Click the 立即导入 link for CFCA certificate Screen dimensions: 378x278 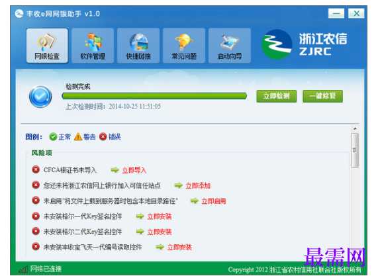[134, 170]
